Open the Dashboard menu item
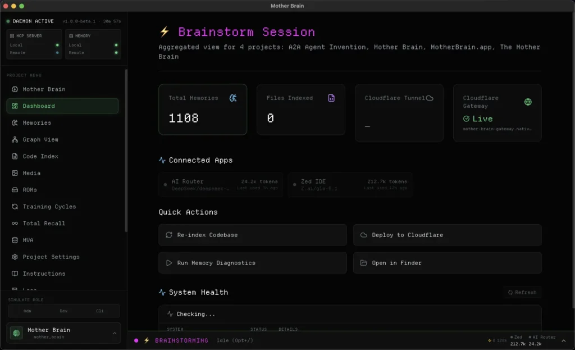575x350 pixels. click(62, 106)
